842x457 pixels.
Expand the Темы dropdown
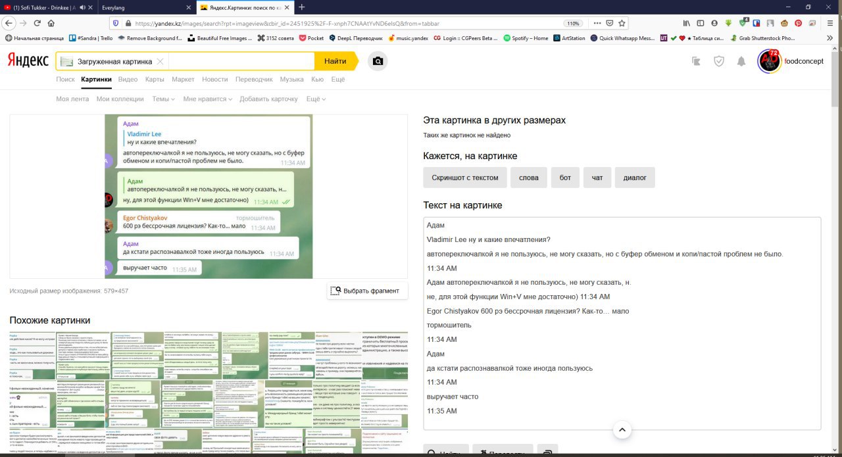[163, 99]
